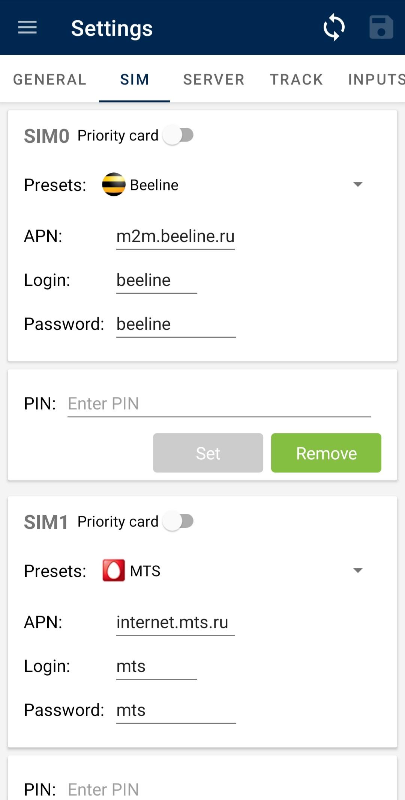Switch to the SERVER tab
This screenshot has height=800, width=405.
click(x=214, y=80)
